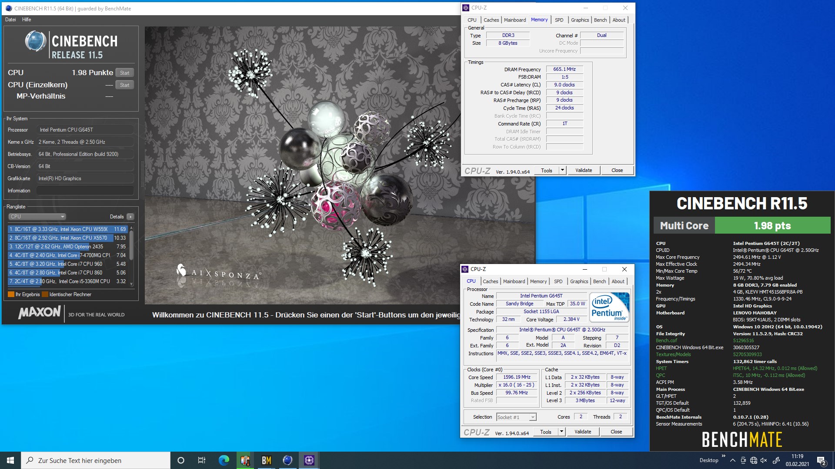This screenshot has height=469, width=835.
Task: Click the taskbar search box
Action: 96,460
